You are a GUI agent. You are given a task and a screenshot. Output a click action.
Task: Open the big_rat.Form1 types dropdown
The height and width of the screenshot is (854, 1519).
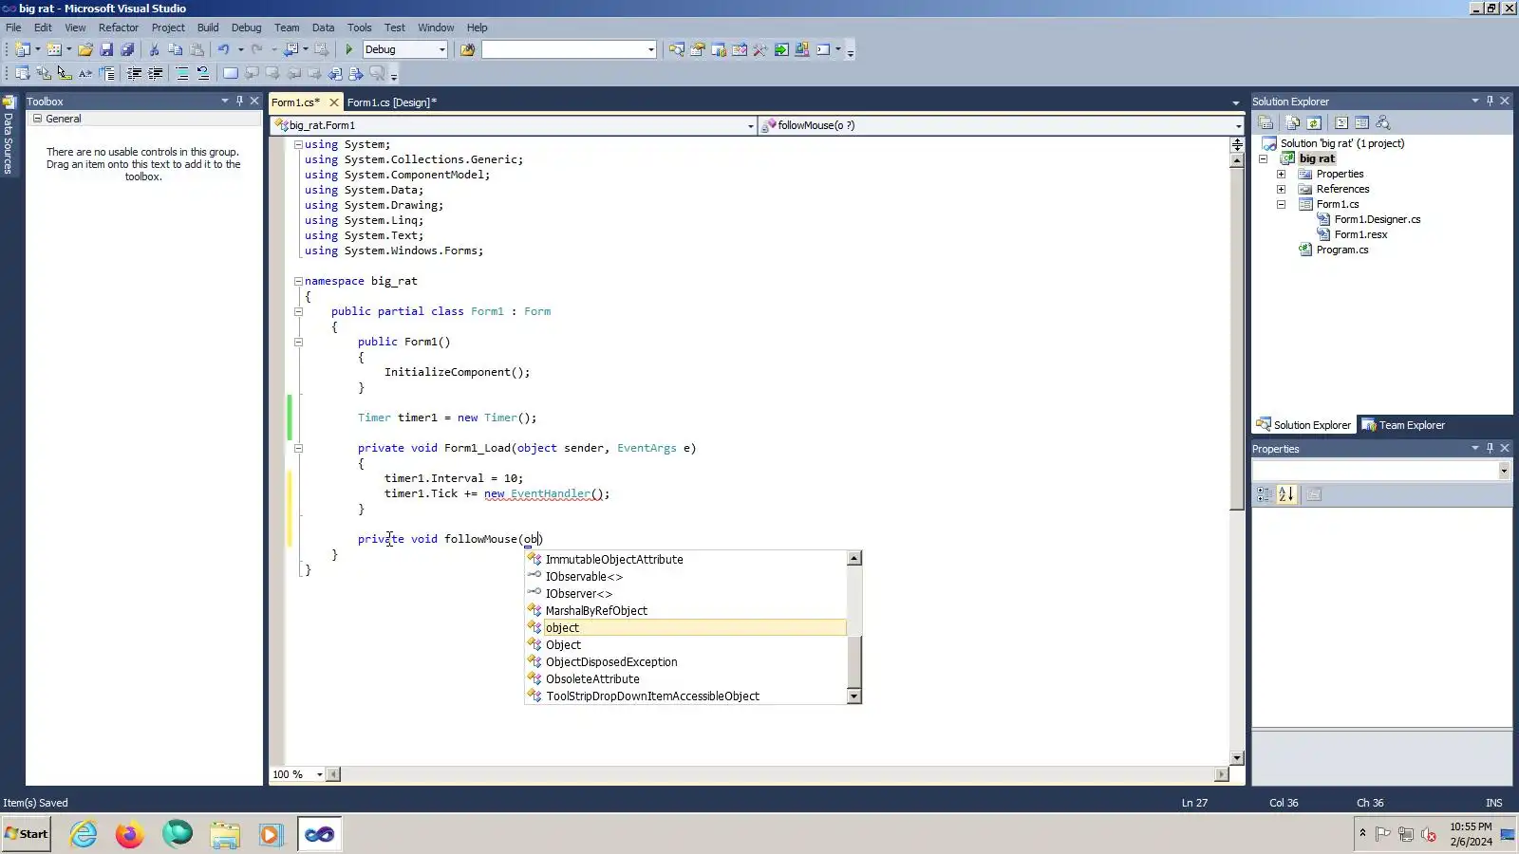[x=750, y=125]
